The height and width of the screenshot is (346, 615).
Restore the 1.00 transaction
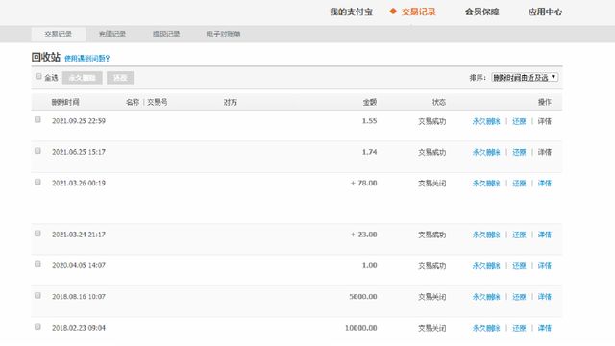click(519, 266)
